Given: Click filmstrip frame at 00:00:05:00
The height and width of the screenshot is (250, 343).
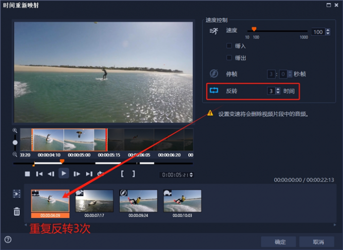Looking at the screenshot, I should [79, 140].
